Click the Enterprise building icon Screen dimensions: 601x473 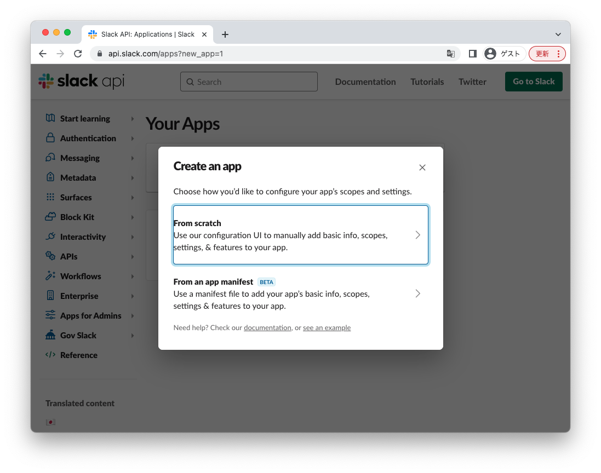coord(50,295)
